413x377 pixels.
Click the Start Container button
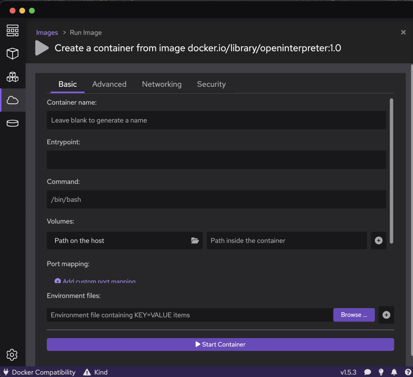pyautogui.click(x=220, y=344)
